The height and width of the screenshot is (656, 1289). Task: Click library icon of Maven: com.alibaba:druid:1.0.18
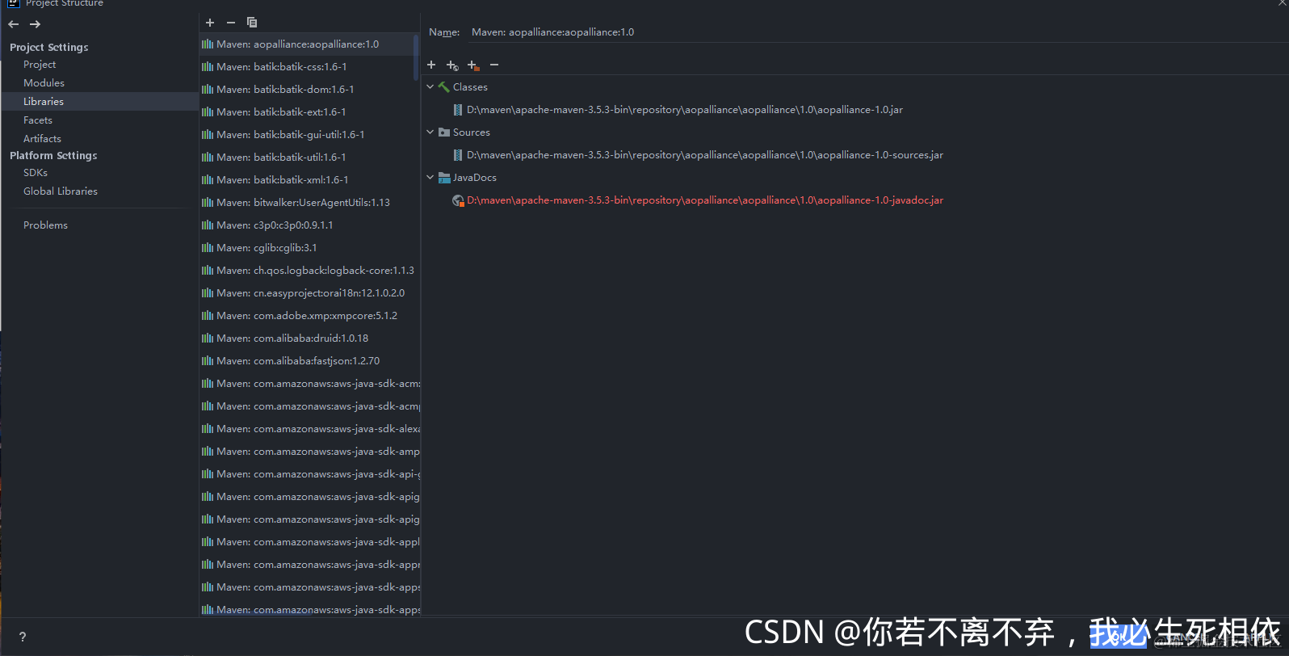point(208,339)
